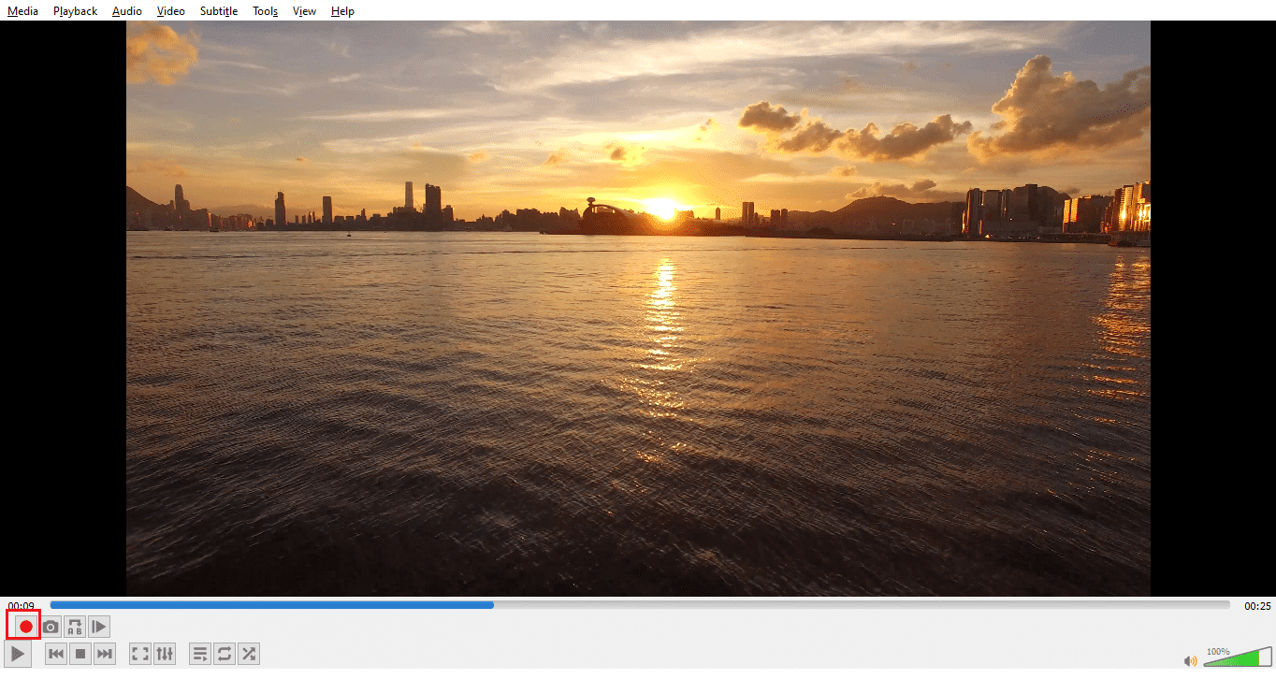Open the Playback menu
Screen dimensions: 1276x679
point(75,11)
